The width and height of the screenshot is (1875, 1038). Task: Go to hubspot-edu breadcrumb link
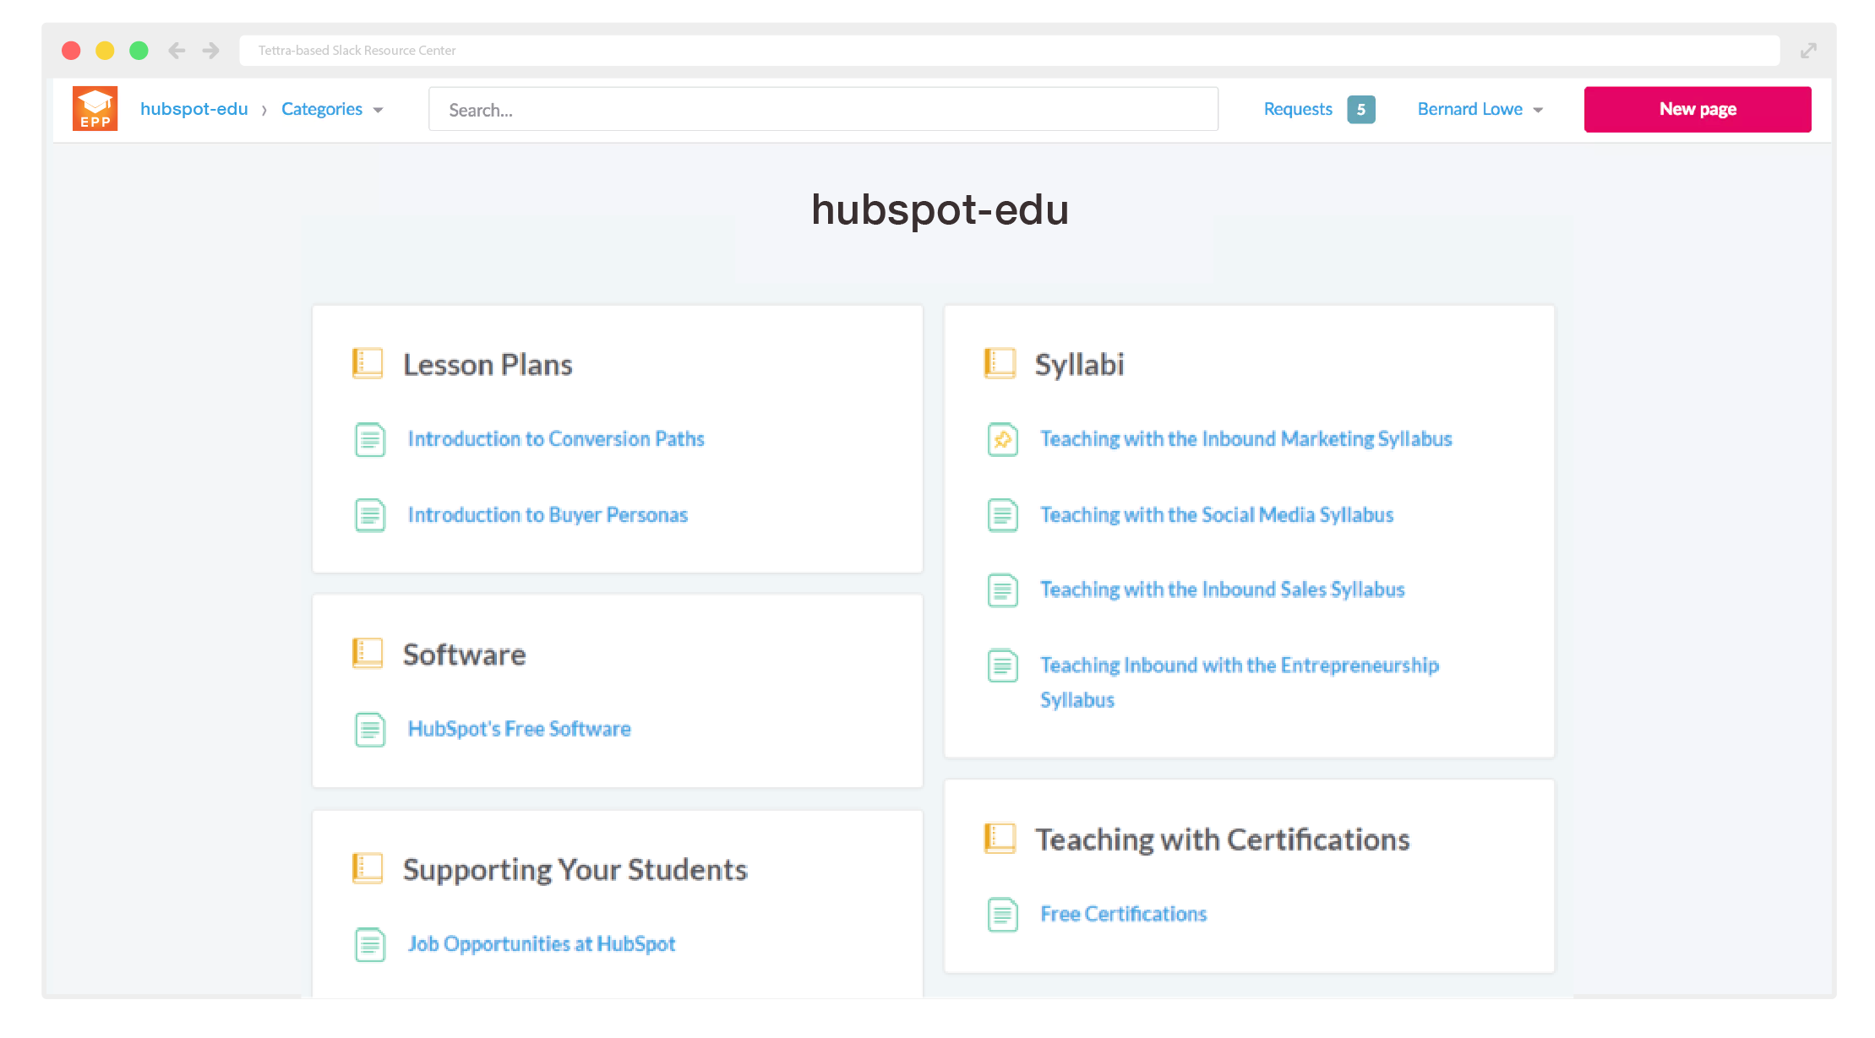point(194,109)
